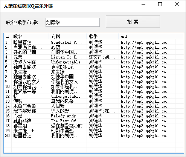Viewport: 186px width, 157px height.
Task: Maximize the application window
Action: (x=160, y=5)
